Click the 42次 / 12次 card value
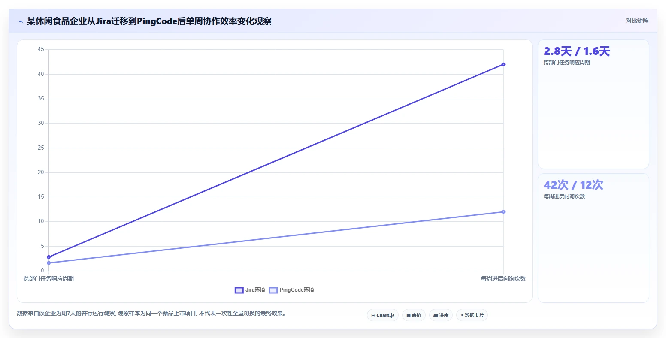Screen dimensions: 666x338 pos(573,185)
